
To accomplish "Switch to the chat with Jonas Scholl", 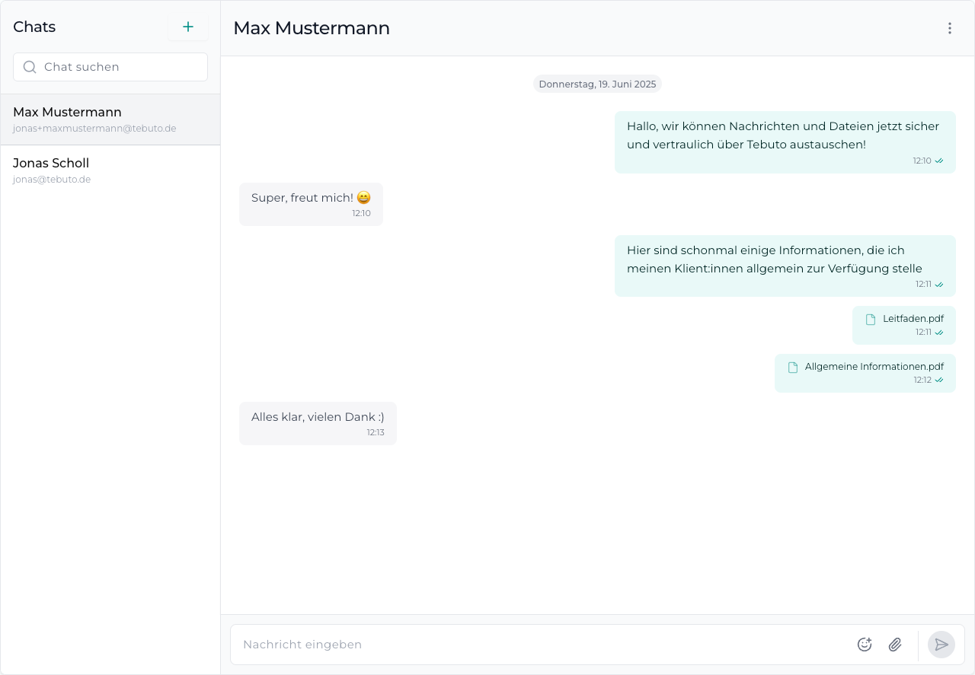I will tap(110, 169).
